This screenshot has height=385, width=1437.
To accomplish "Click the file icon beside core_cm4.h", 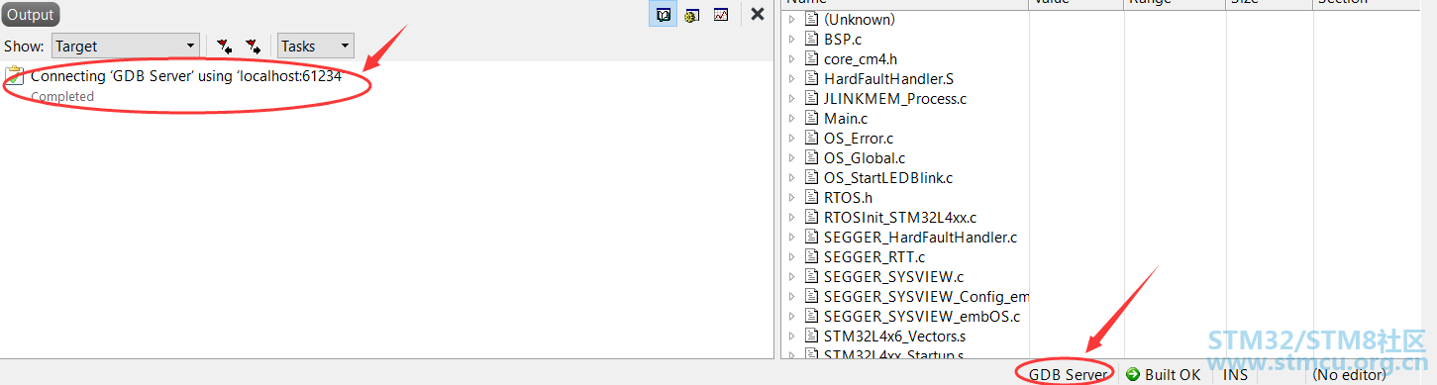I will [811, 58].
